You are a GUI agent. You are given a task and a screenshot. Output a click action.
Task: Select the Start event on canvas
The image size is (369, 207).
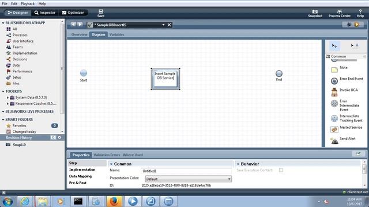tap(84, 73)
